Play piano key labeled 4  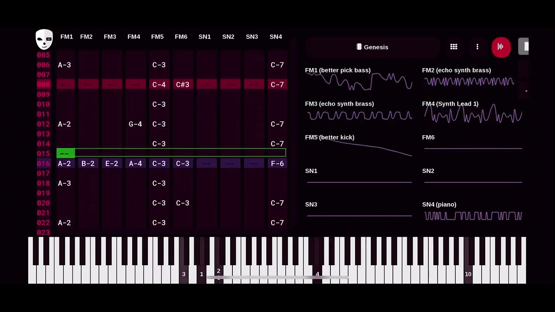tap(317, 274)
